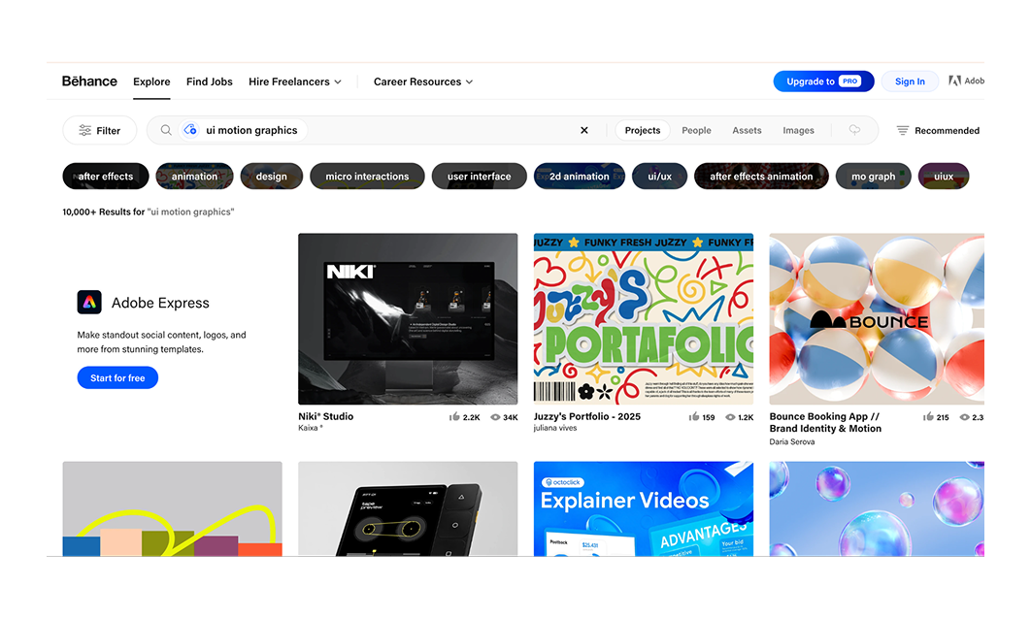Image resolution: width=1031 pixels, height=618 pixels.
Task: Go to Find Jobs
Action: point(209,81)
